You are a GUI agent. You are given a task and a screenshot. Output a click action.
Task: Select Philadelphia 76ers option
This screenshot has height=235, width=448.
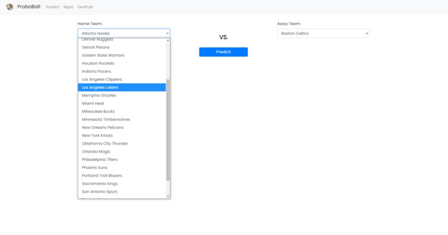(122, 159)
